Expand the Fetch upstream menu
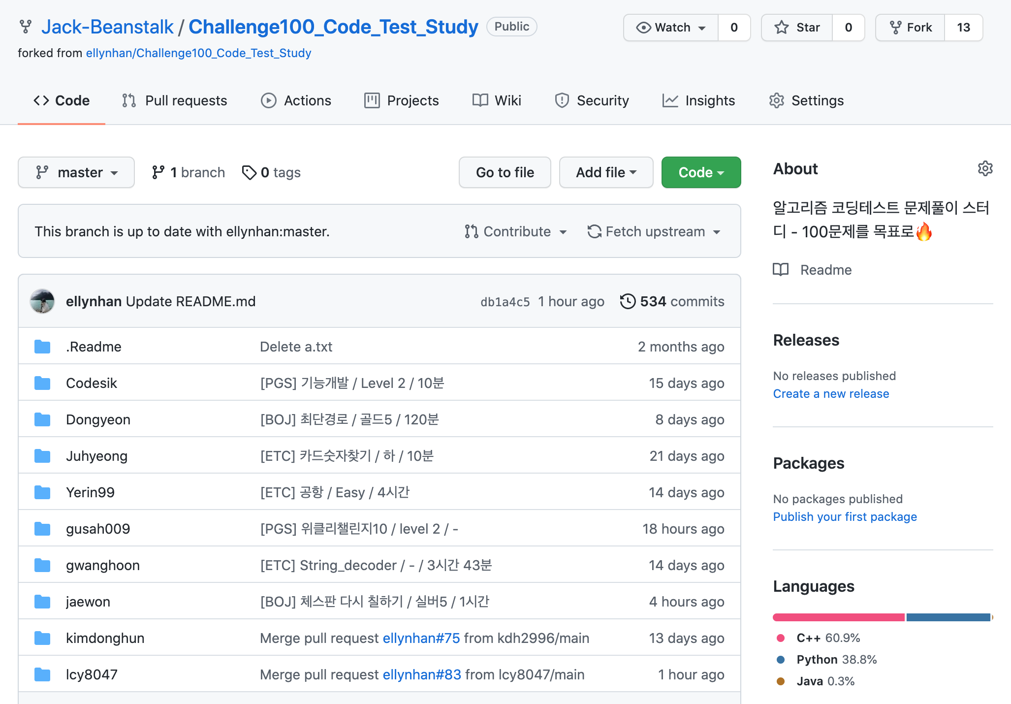1011x704 pixels. (654, 231)
